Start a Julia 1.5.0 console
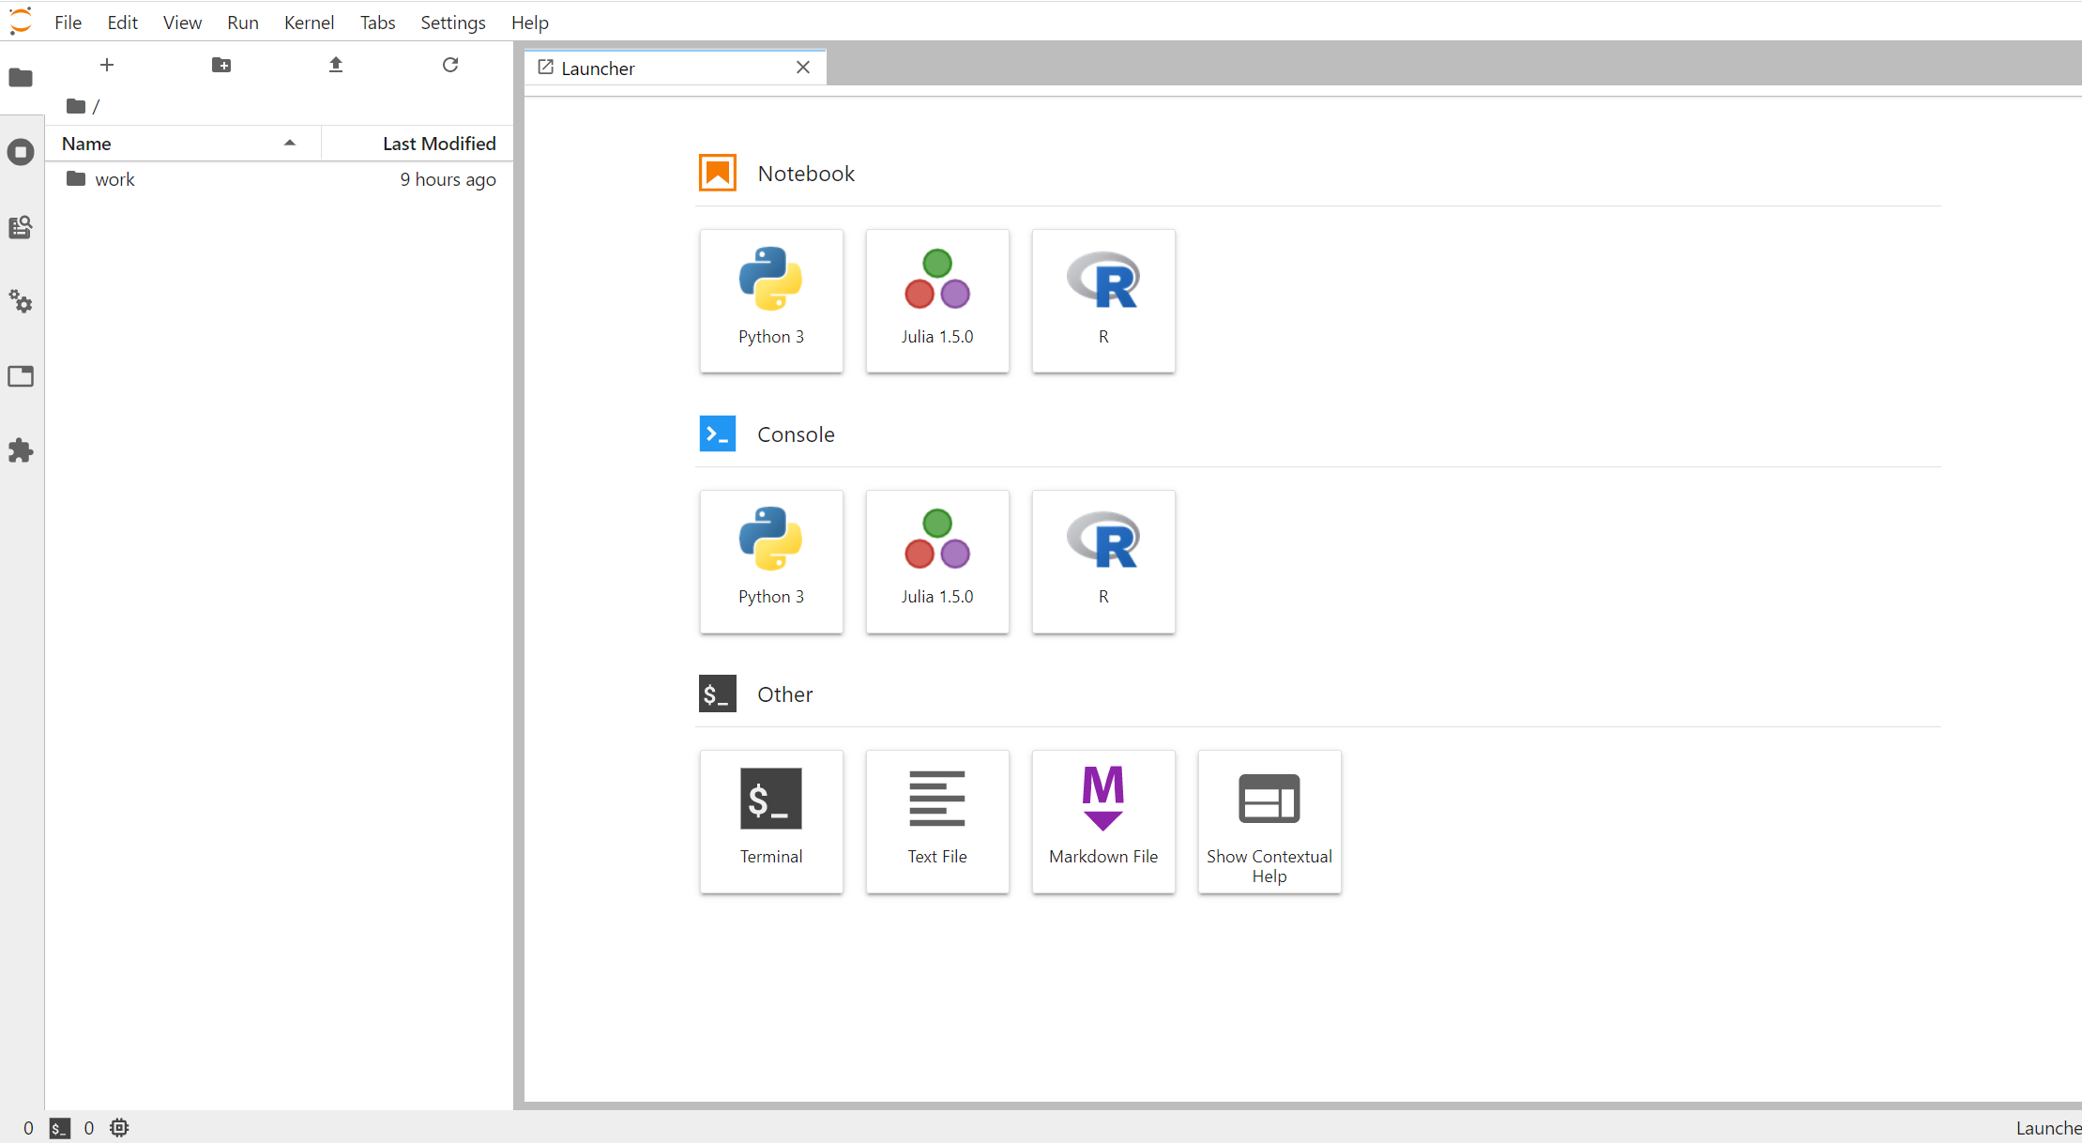 (x=937, y=561)
